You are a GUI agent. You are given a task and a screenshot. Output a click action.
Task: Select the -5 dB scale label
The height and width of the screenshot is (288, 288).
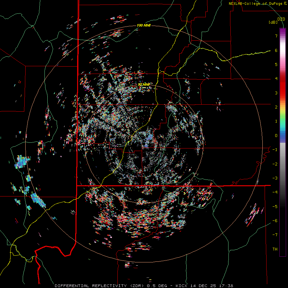pyautogui.click(x=275, y=207)
